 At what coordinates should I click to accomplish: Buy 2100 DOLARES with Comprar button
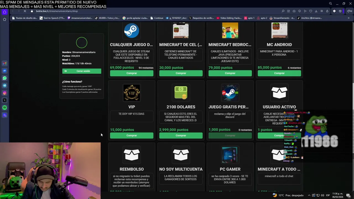coord(181,135)
